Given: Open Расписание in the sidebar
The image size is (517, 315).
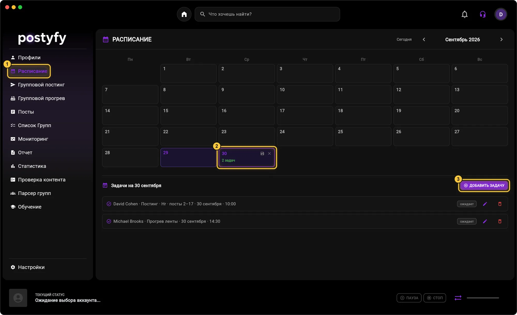Looking at the screenshot, I should (29, 71).
